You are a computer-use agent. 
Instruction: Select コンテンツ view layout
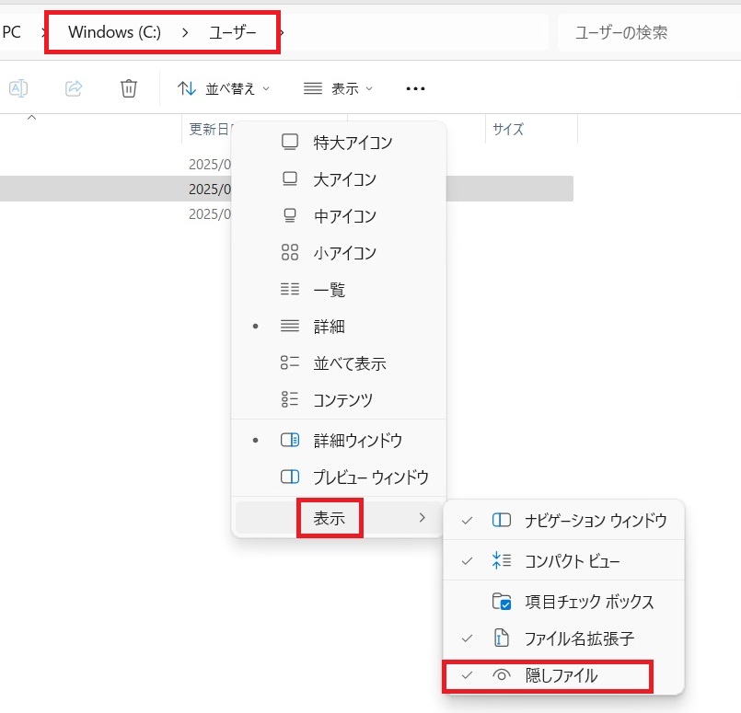[x=342, y=400]
